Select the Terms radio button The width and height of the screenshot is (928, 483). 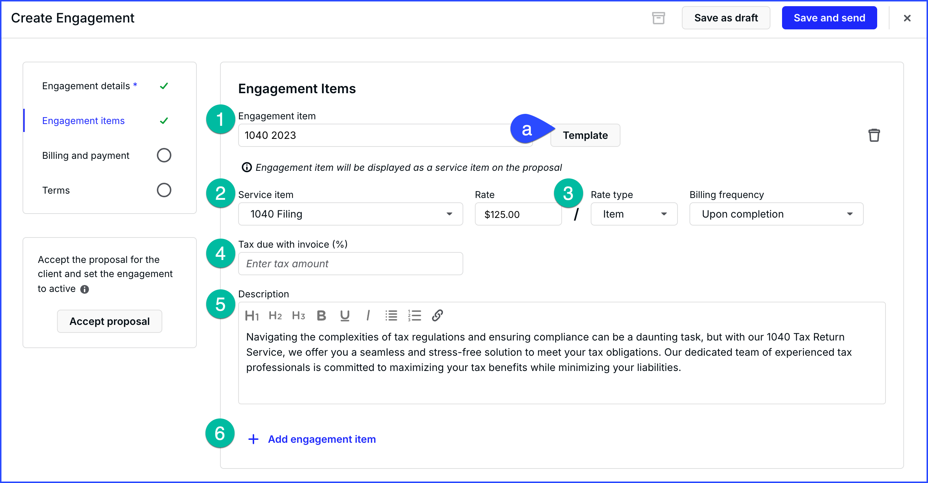(x=164, y=190)
